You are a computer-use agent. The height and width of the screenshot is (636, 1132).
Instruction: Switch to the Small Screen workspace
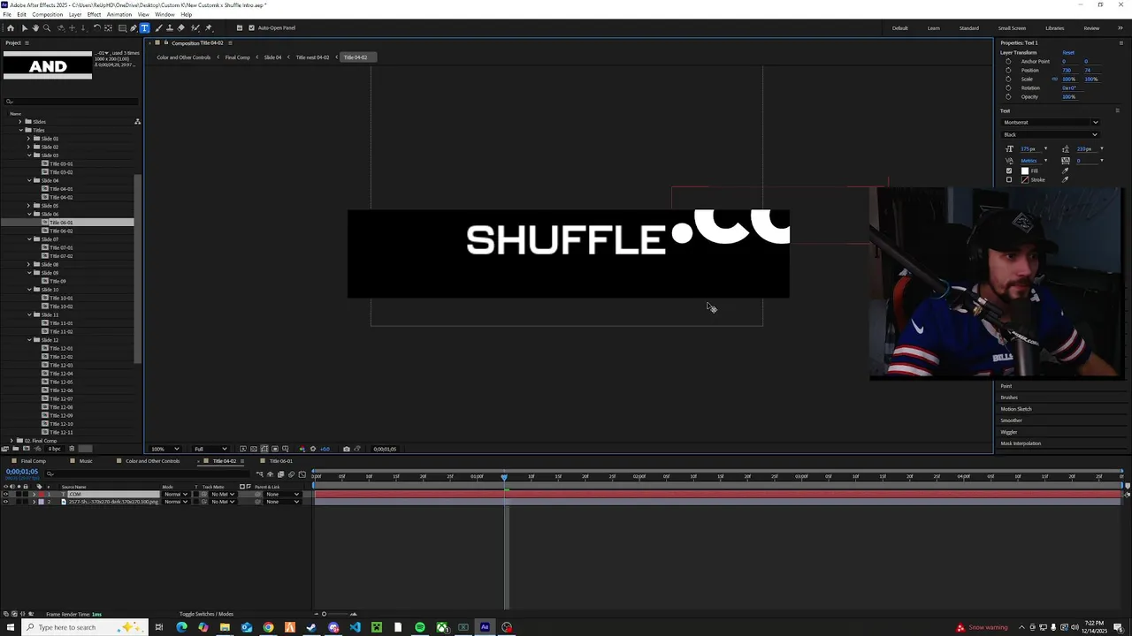point(1012,28)
